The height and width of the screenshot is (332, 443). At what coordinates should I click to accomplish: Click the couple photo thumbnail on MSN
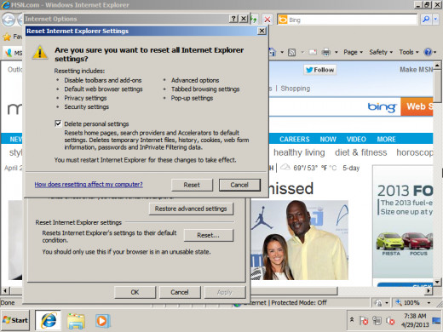(x=300, y=240)
